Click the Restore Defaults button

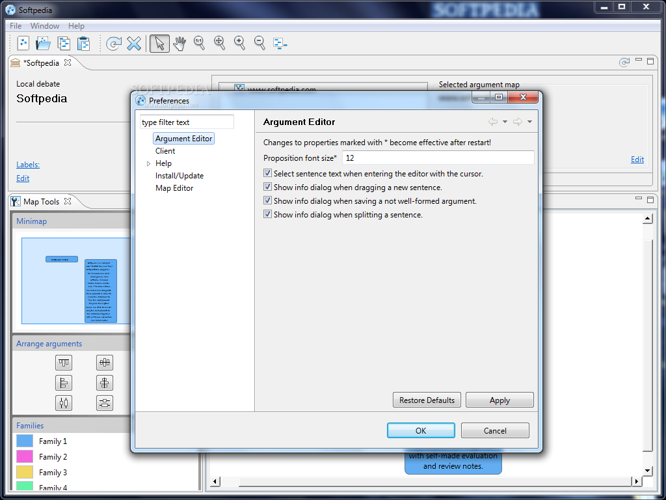(427, 400)
